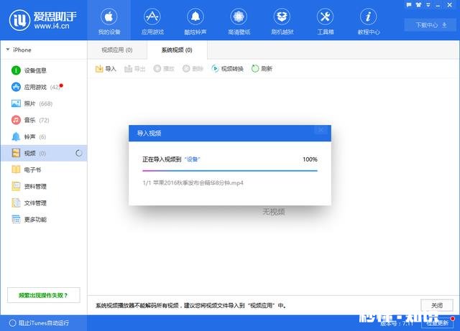Select 资料管理 in sidebar
This screenshot has height=331, width=460.
(44, 187)
